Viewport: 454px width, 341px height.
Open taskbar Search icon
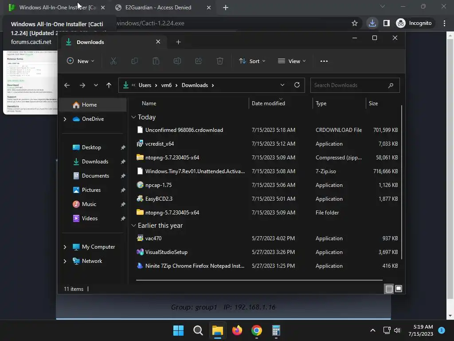tap(198, 330)
